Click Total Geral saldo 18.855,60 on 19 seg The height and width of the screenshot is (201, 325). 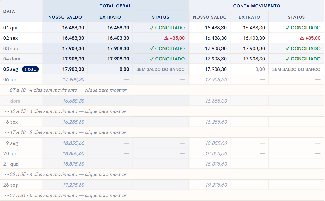coord(73,143)
